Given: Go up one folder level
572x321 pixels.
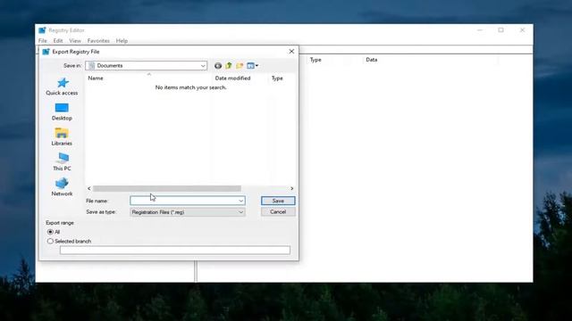Looking at the screenshot, I should click(x=229, y=65).
